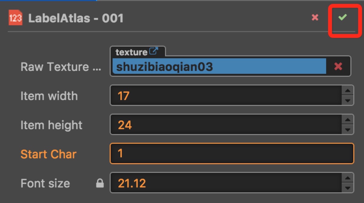The height and width of the screenshot is (203, 364).
Task: Focus the Item width field showing 17
Action: click(226, 96)
